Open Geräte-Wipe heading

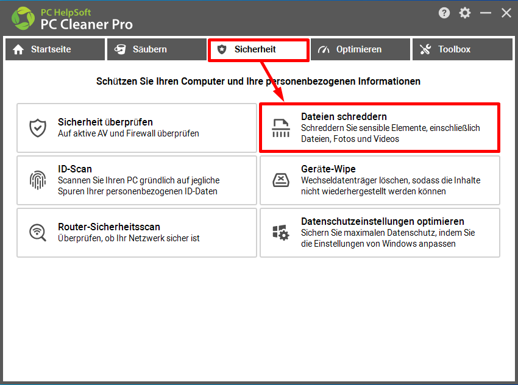pyautogui.click(x=328, y=169)
